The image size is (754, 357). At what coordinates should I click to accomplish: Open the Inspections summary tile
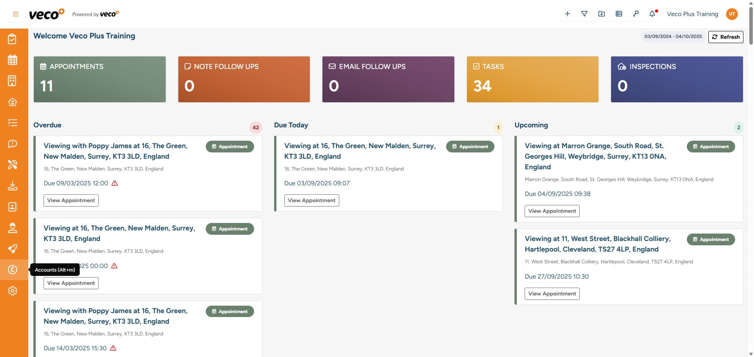point(677,79)
